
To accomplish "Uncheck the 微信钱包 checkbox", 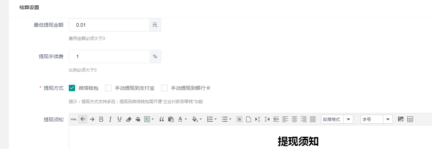I will [x=72, y=88].
